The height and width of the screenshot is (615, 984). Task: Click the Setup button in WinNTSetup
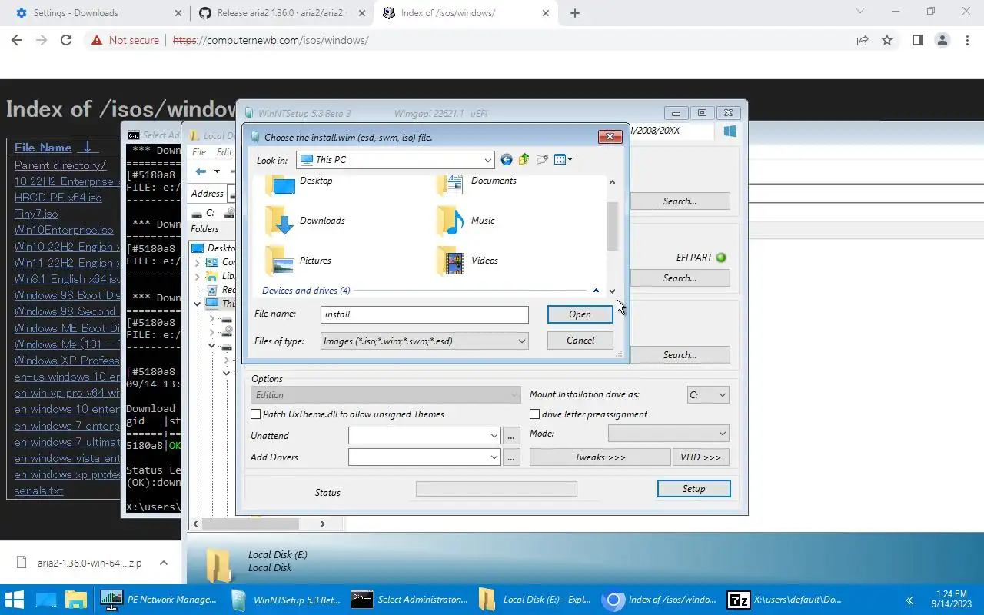click(x=693, y=489)
